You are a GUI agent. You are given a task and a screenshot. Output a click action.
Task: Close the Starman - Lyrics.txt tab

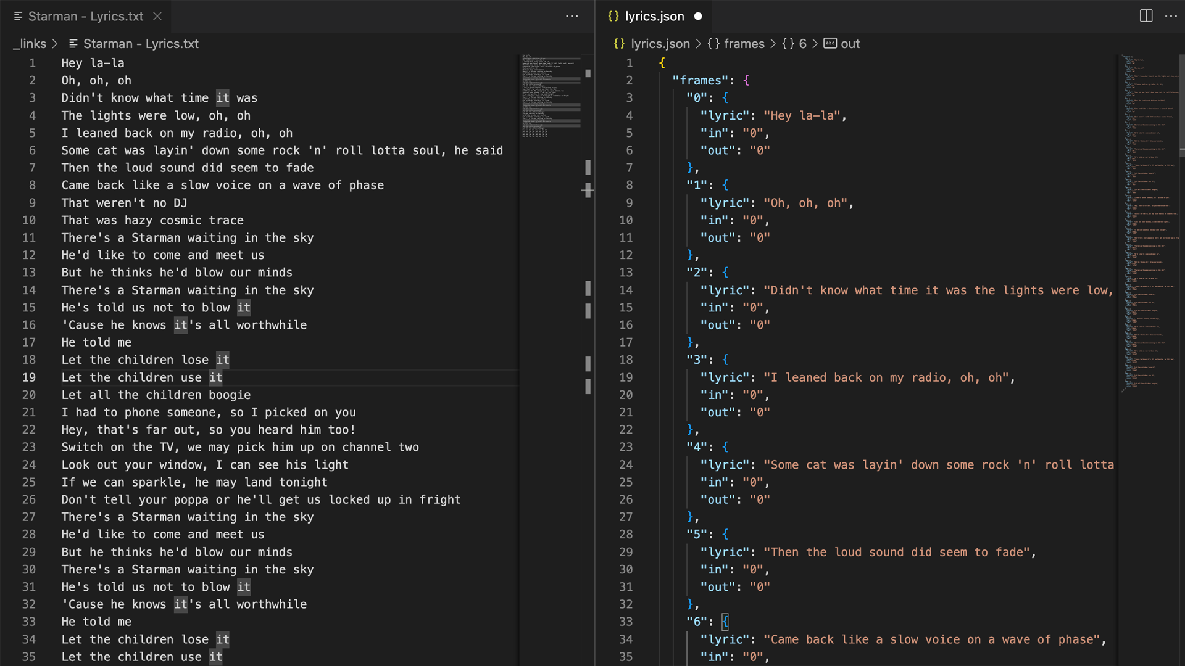coord(157,16)
